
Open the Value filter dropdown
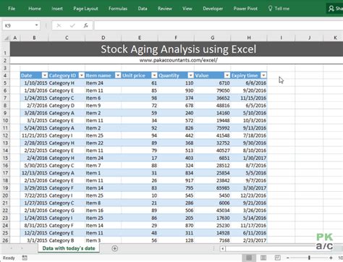tap(227, 75)
